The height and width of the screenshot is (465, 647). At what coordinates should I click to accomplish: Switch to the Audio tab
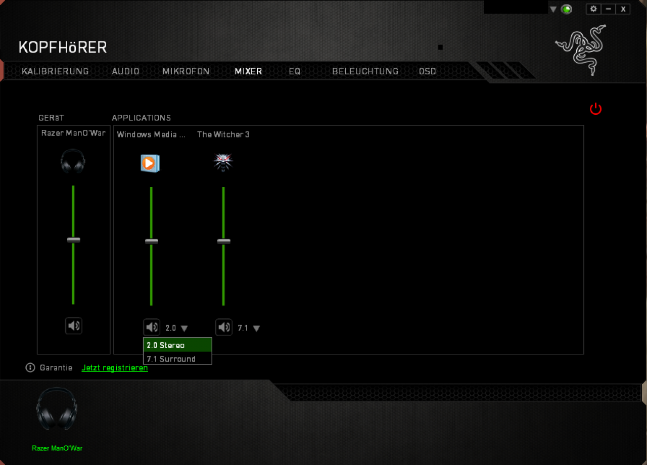click(x=125, y=71)
